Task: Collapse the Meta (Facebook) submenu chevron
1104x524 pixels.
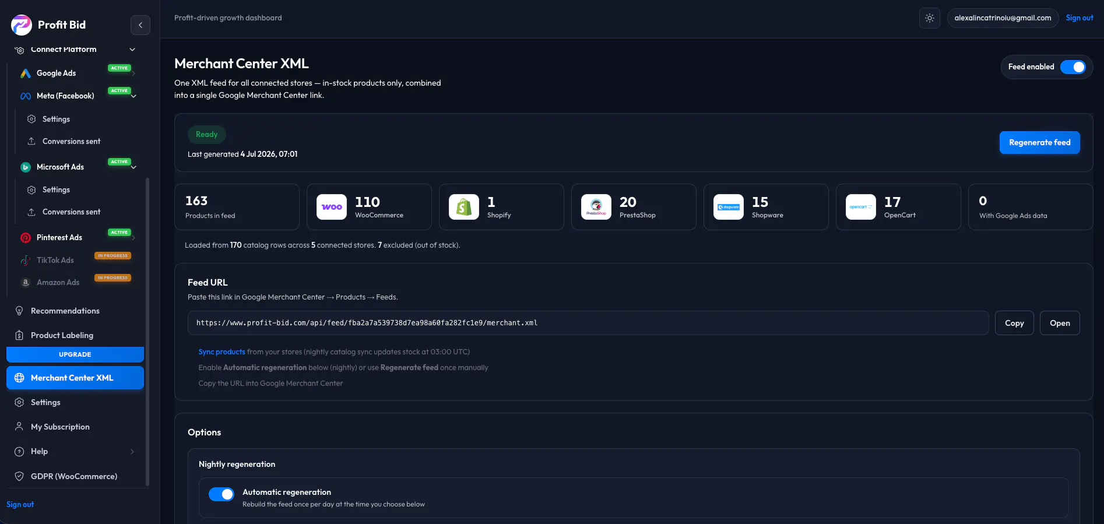Action: (x=133, y=96)
